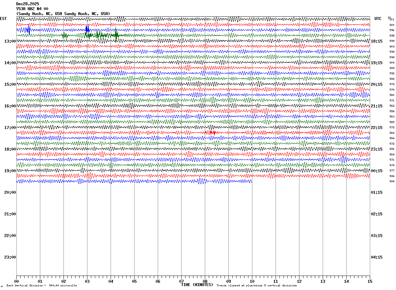396x290 pixels.
Task: Click the DC offset value 577
Action: click(392, 171)
